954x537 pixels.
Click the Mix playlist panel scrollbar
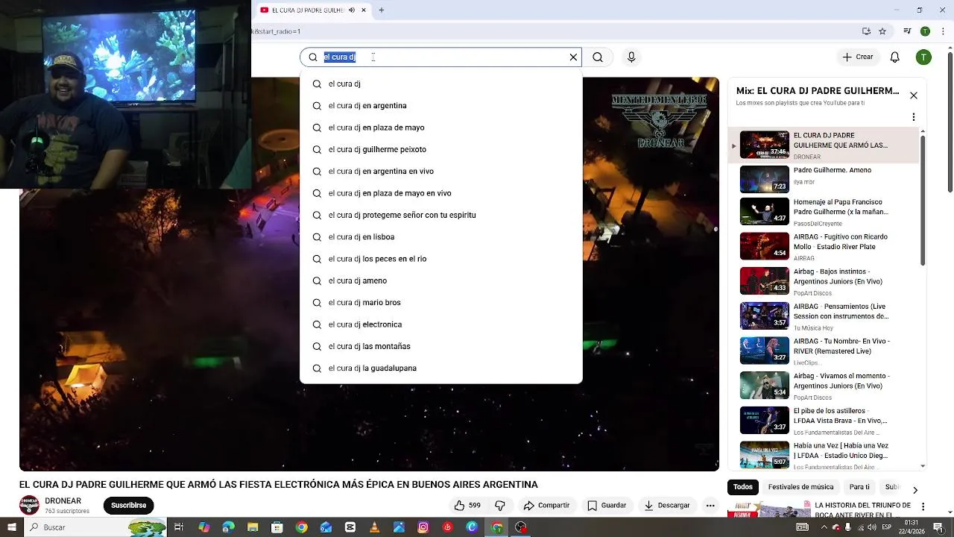[923, 200]
